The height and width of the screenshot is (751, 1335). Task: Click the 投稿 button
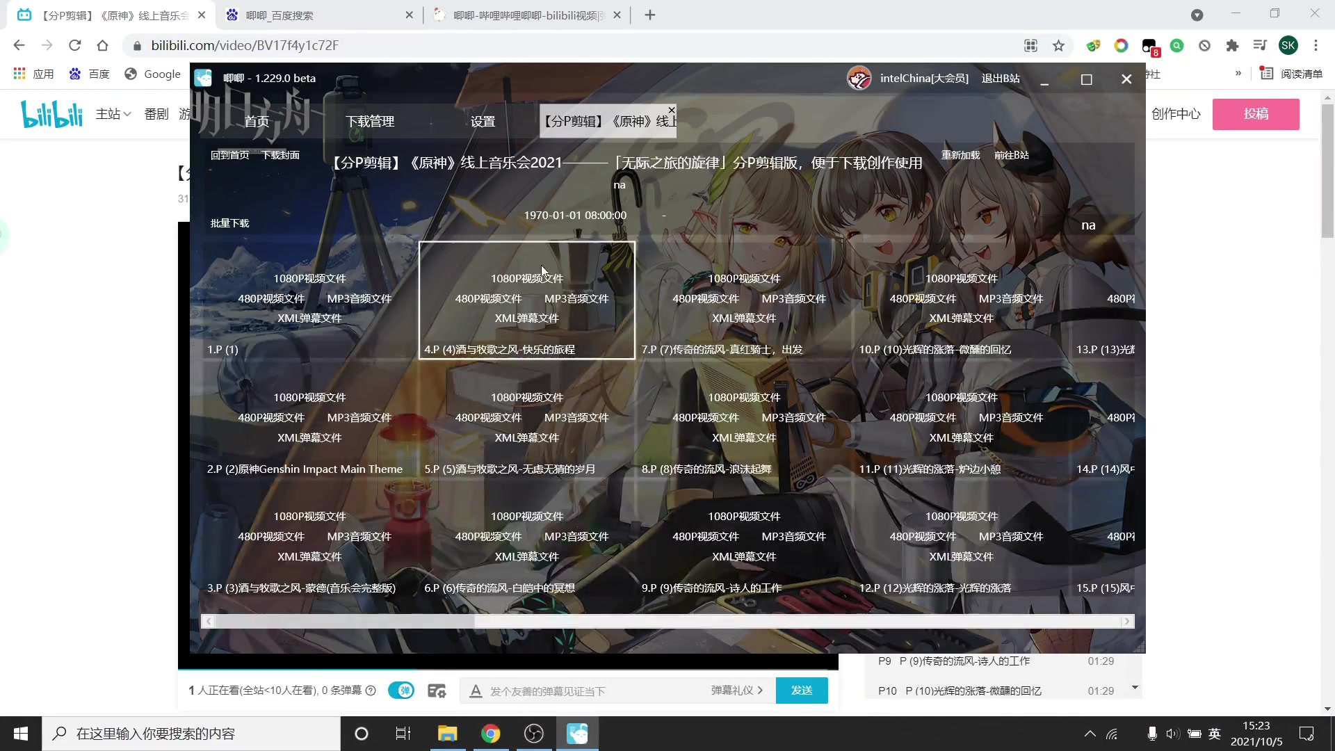pos(1256,114)
